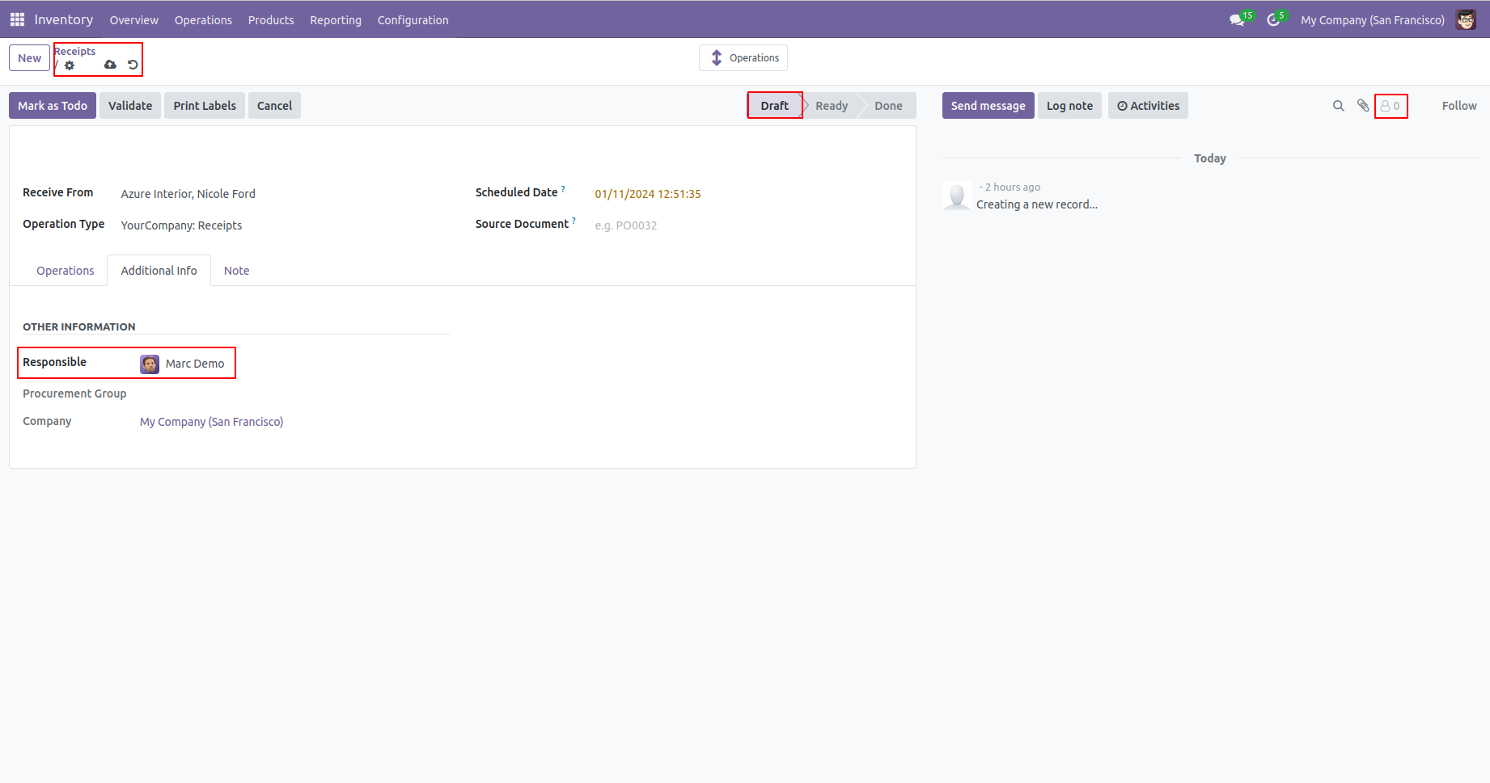
Task: Click the Mark as Todo button
Action: click(53, 106)
